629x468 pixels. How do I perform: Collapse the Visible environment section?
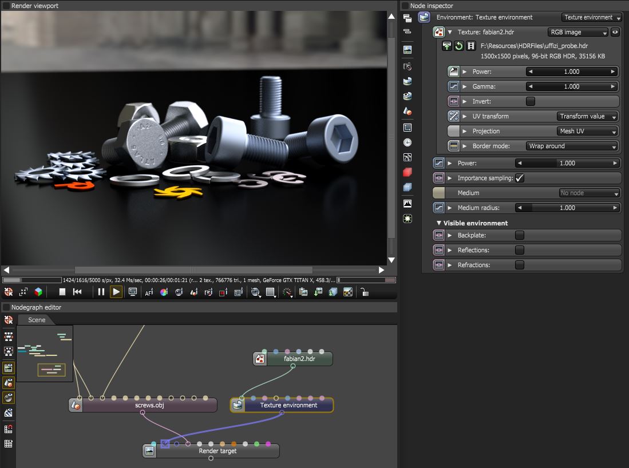(x=439, y=223)
